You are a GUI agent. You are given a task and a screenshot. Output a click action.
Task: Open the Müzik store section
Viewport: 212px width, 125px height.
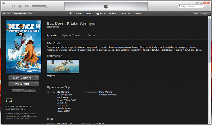click(x=78, y=14)
